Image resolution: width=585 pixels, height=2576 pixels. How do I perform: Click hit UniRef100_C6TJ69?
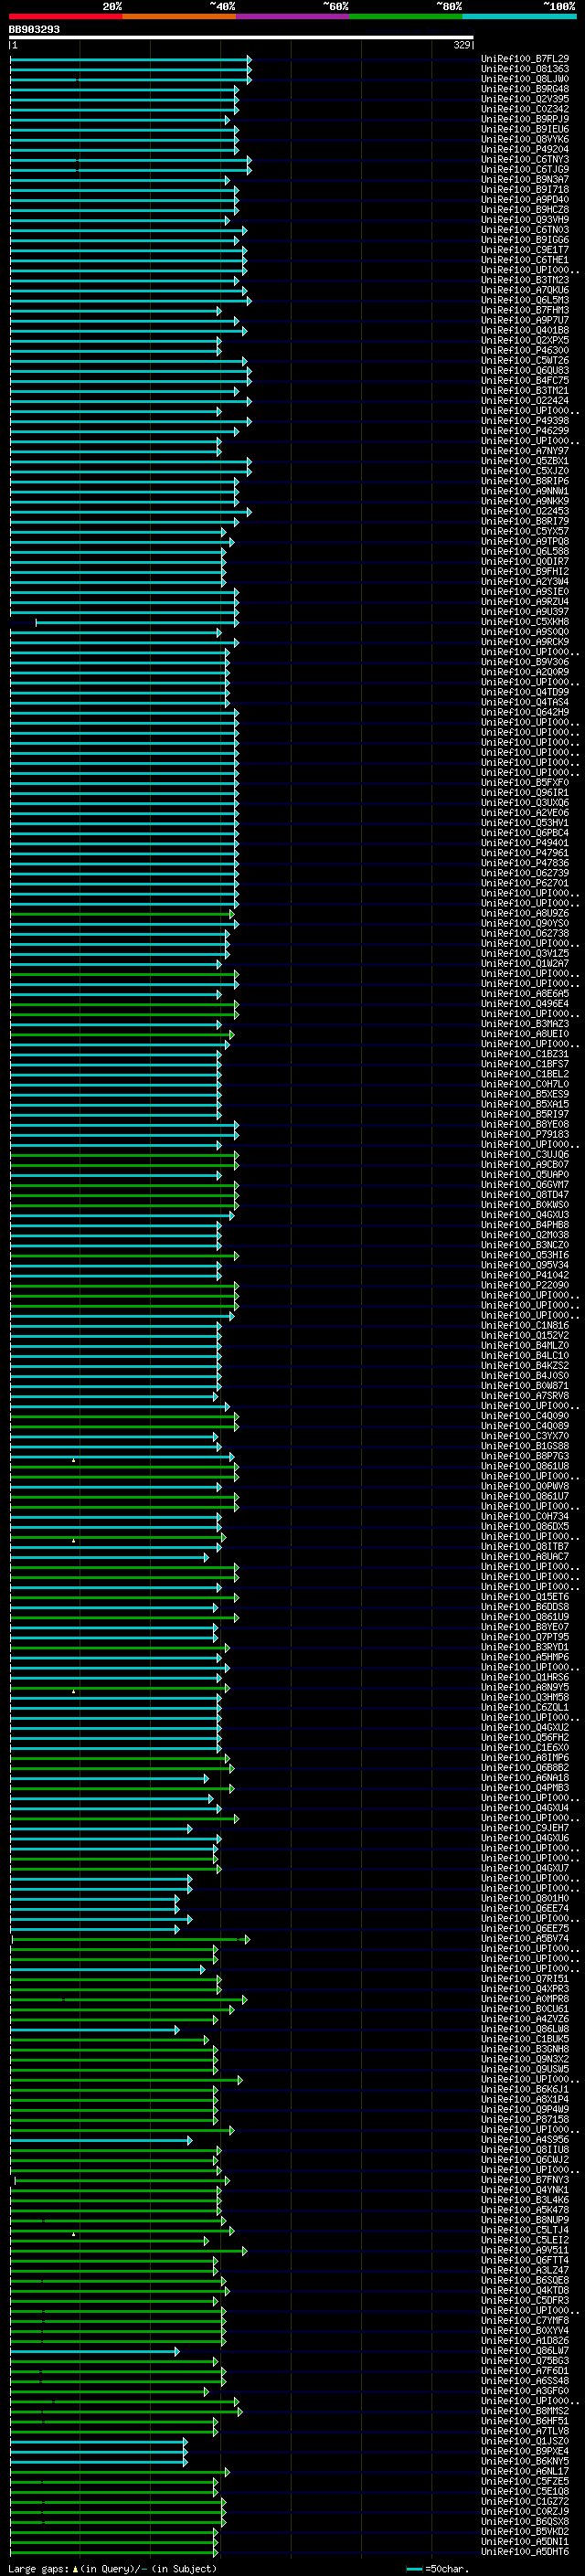click(525, 170)
